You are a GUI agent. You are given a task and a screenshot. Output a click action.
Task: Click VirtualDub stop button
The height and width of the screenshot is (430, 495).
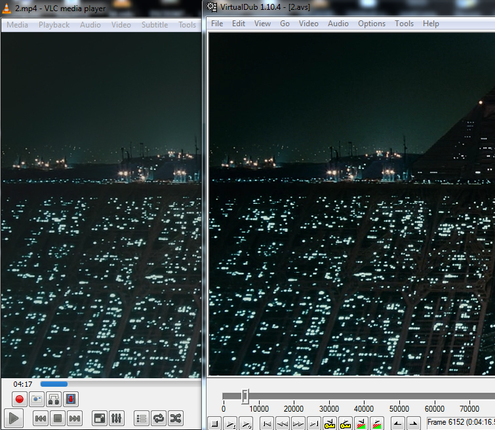click(214, 423)
